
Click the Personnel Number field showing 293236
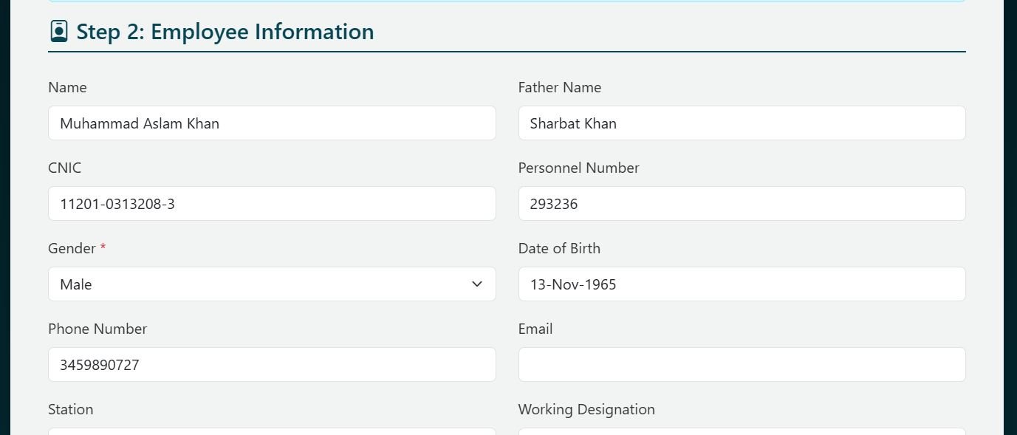(742, 204)
